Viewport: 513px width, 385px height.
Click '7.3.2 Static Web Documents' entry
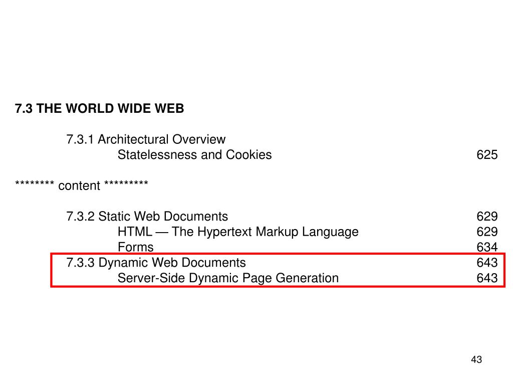point(147,216)
